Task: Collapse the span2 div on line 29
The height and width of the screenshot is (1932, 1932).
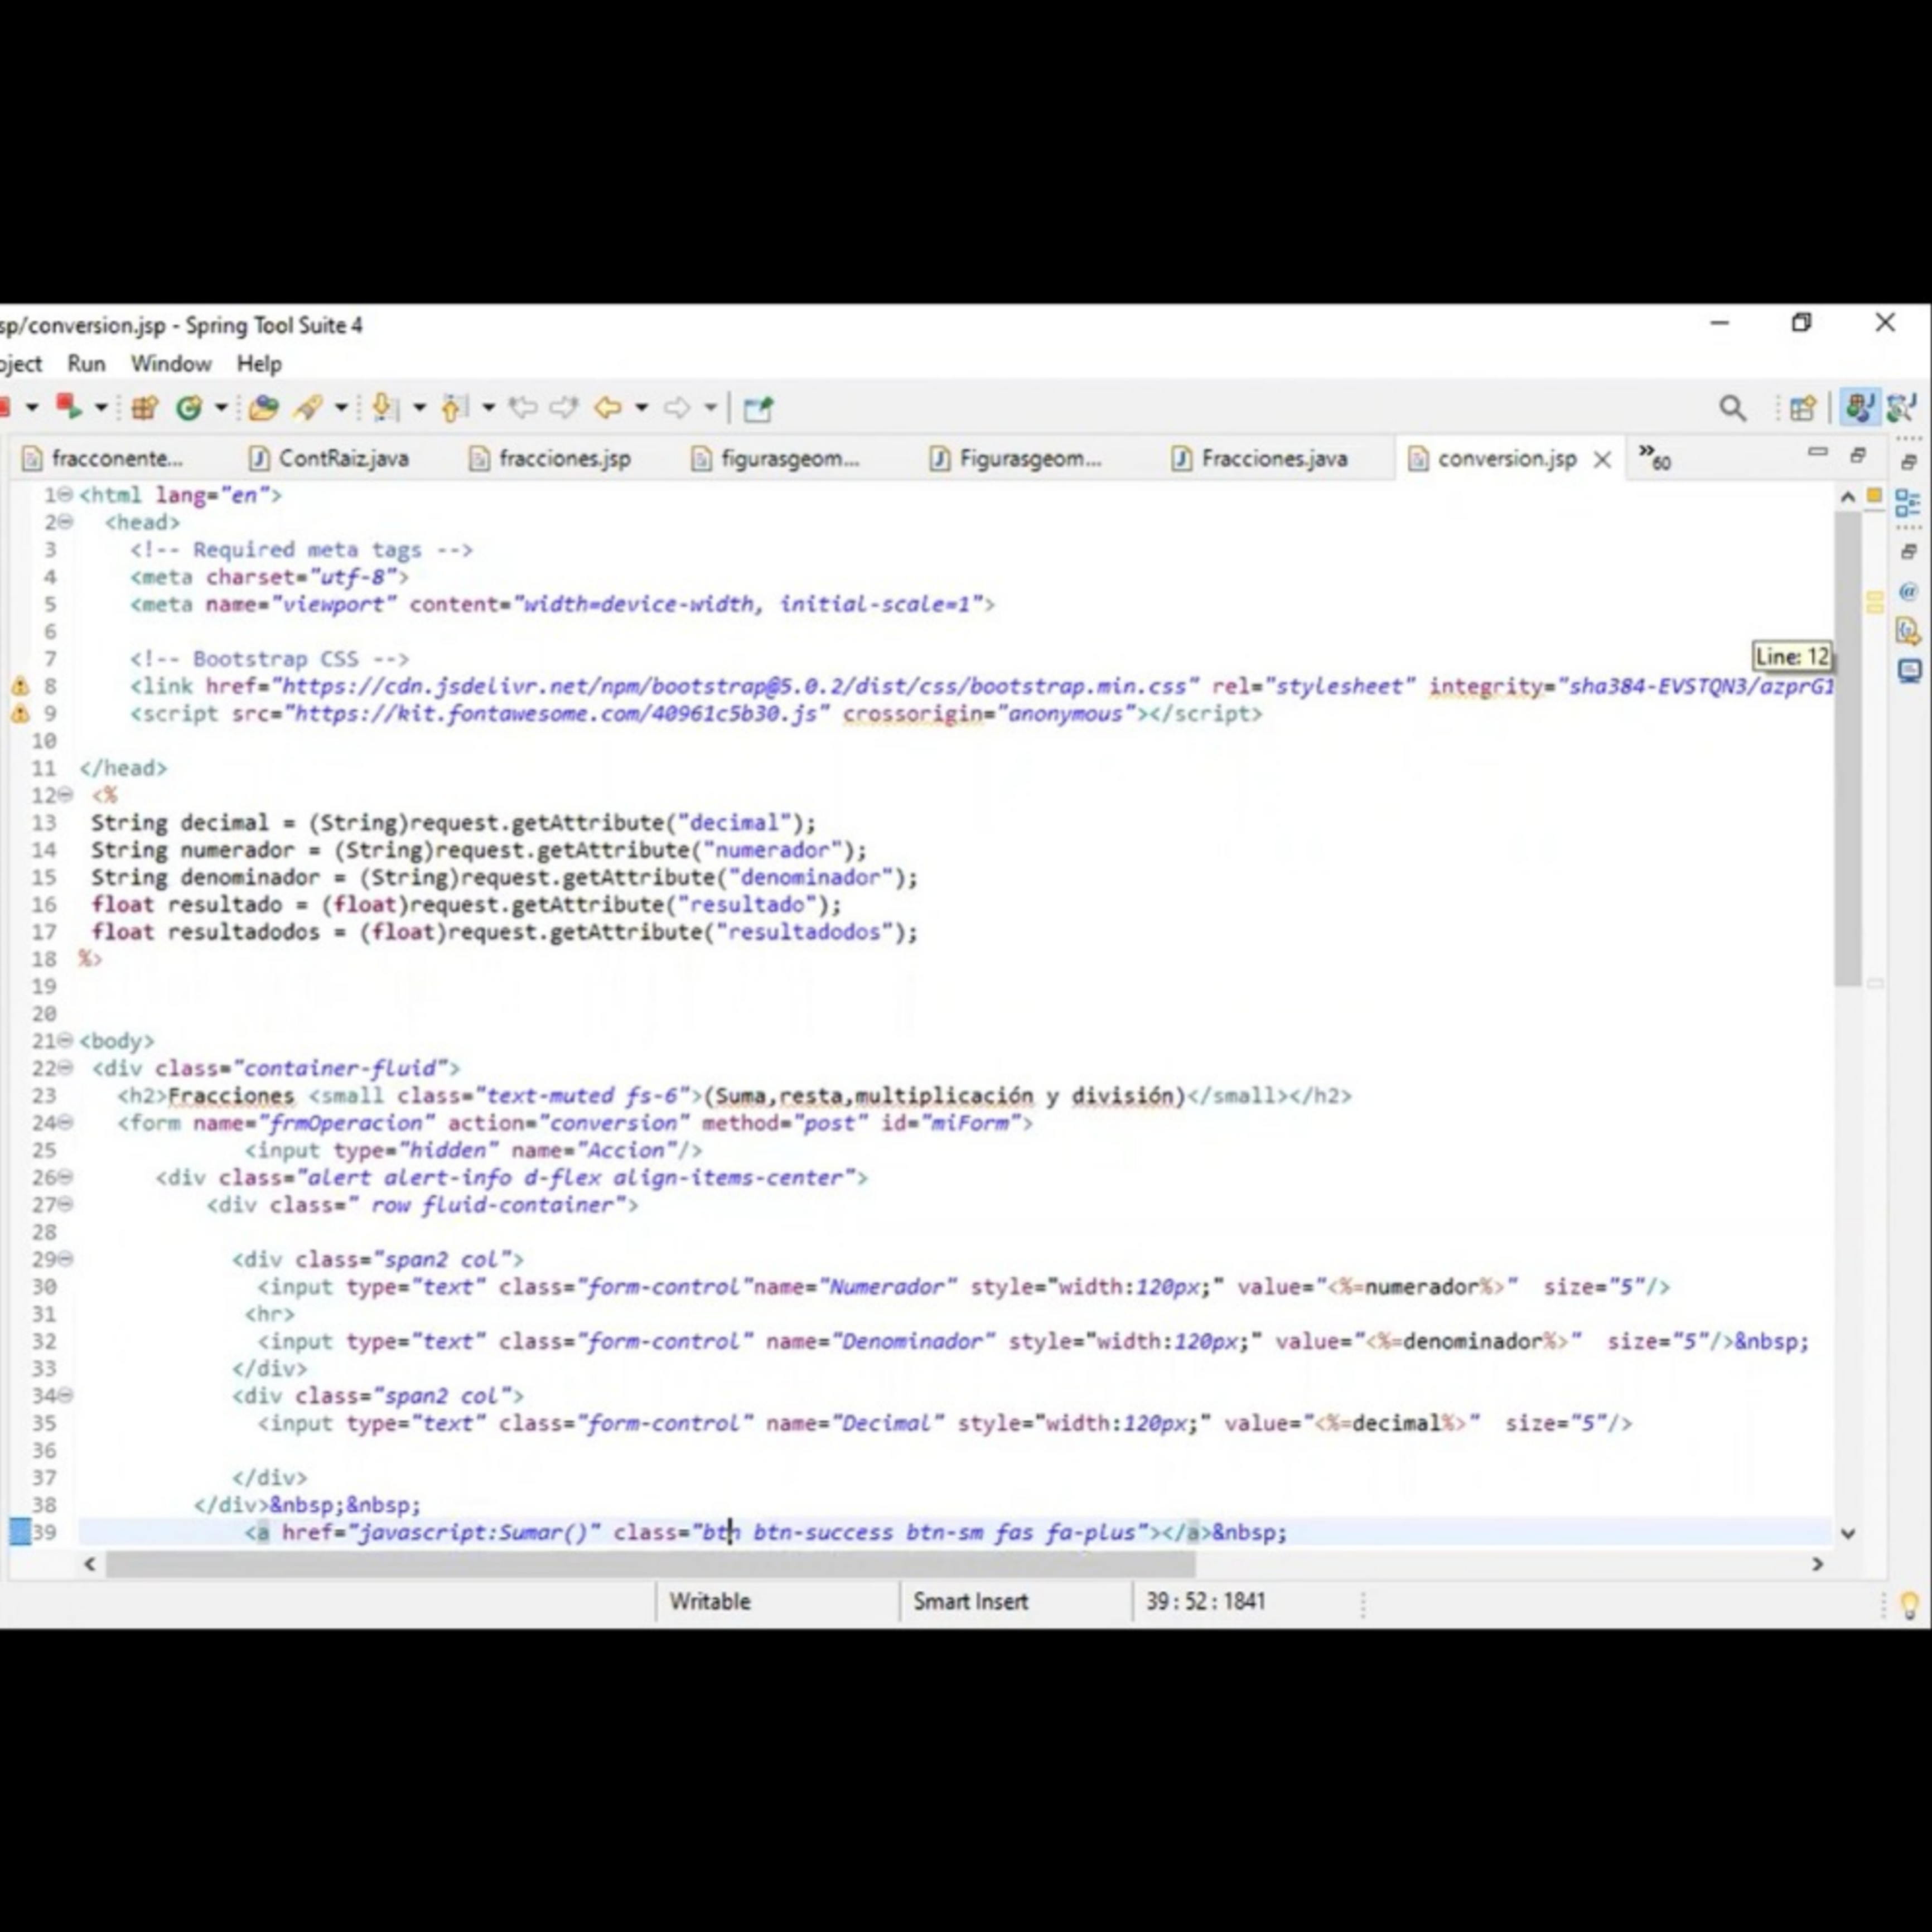Action: coord(65,1259)
